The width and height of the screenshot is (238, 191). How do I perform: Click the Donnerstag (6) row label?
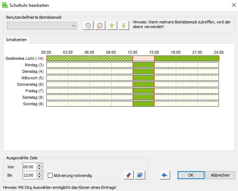pos(30,84)
